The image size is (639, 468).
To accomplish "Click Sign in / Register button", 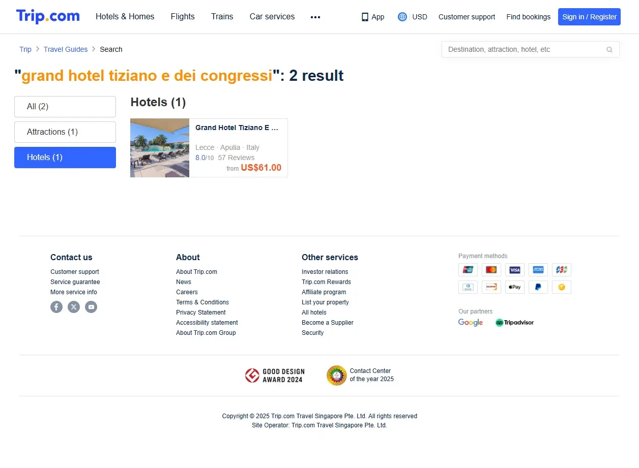I will 589,17.
